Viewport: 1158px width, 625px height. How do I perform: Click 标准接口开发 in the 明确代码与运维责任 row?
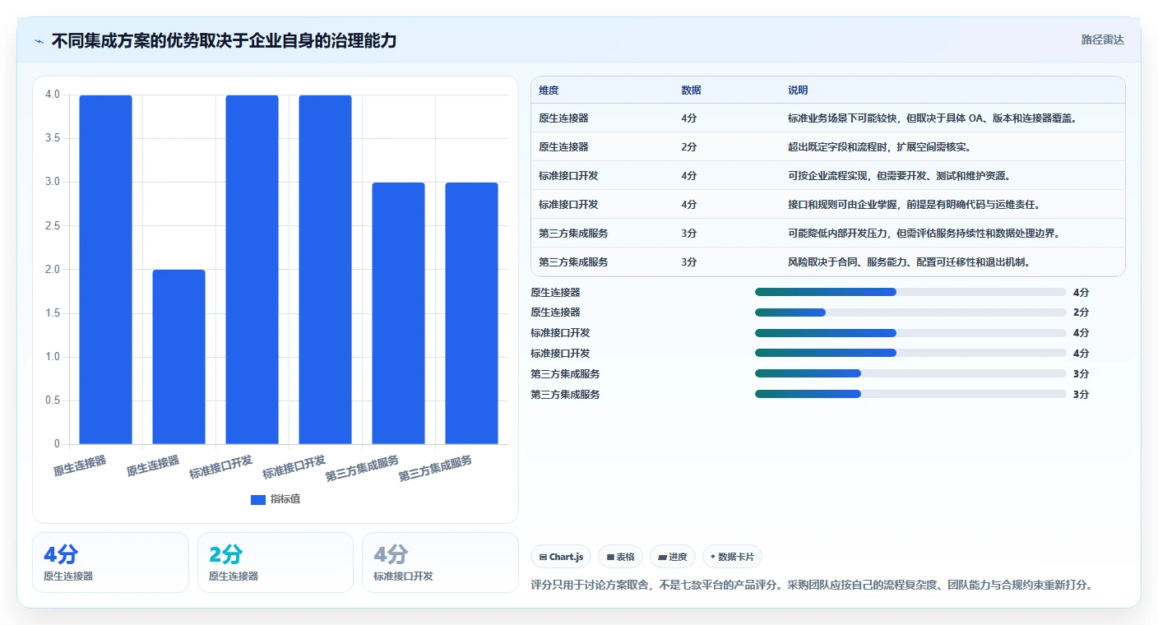point(568,205)
